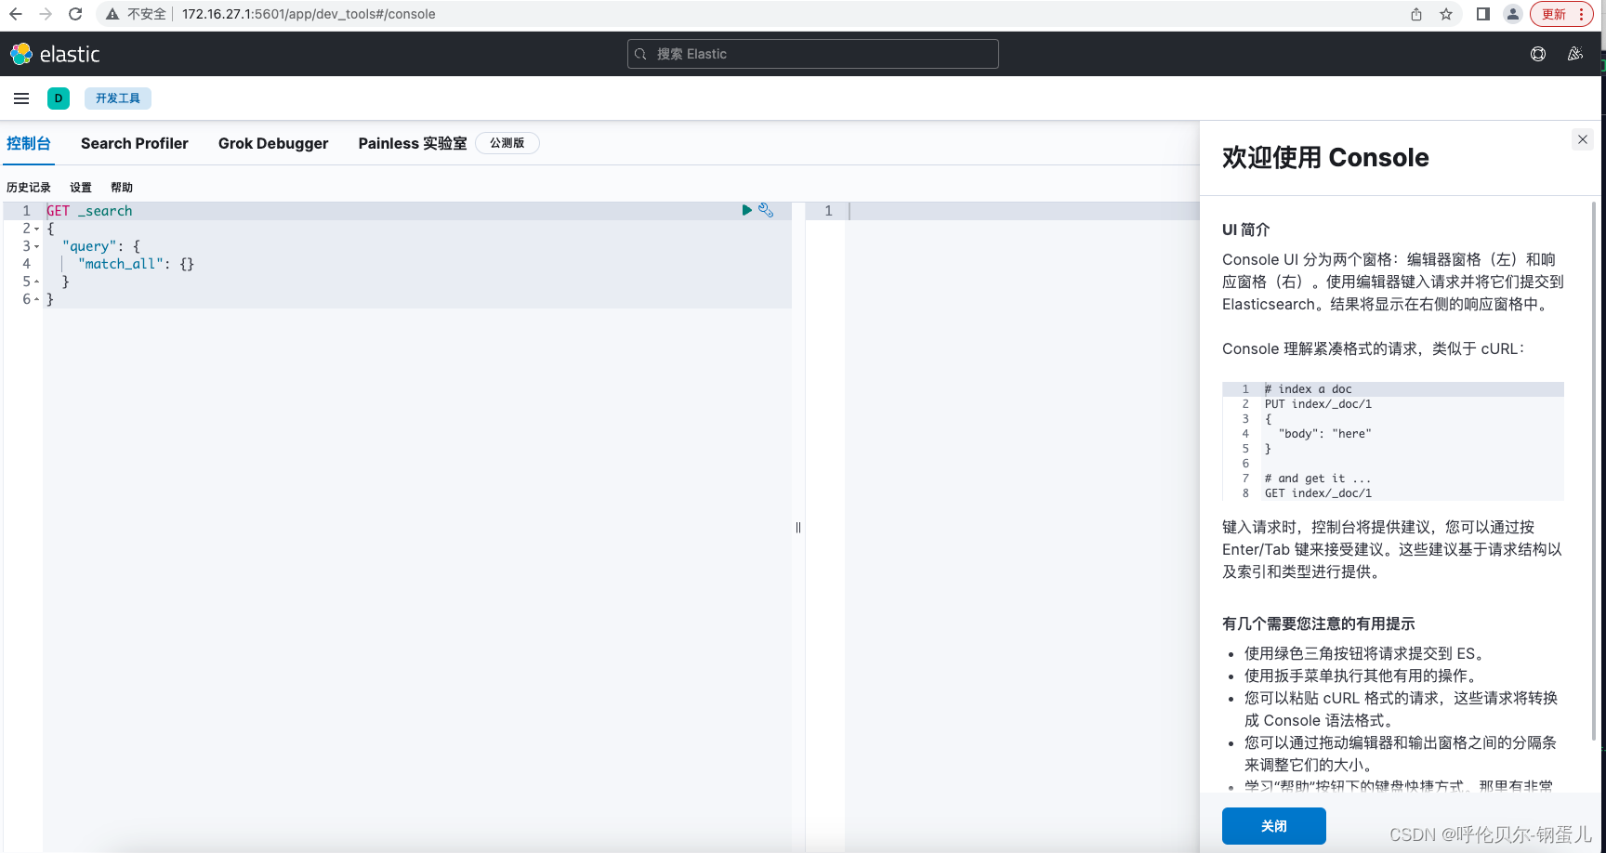This screenshot has width=1606, height=853.
Task: Click the flyout vertical scrollbar
Action: pyautogui.click(x=1594, y=470)
